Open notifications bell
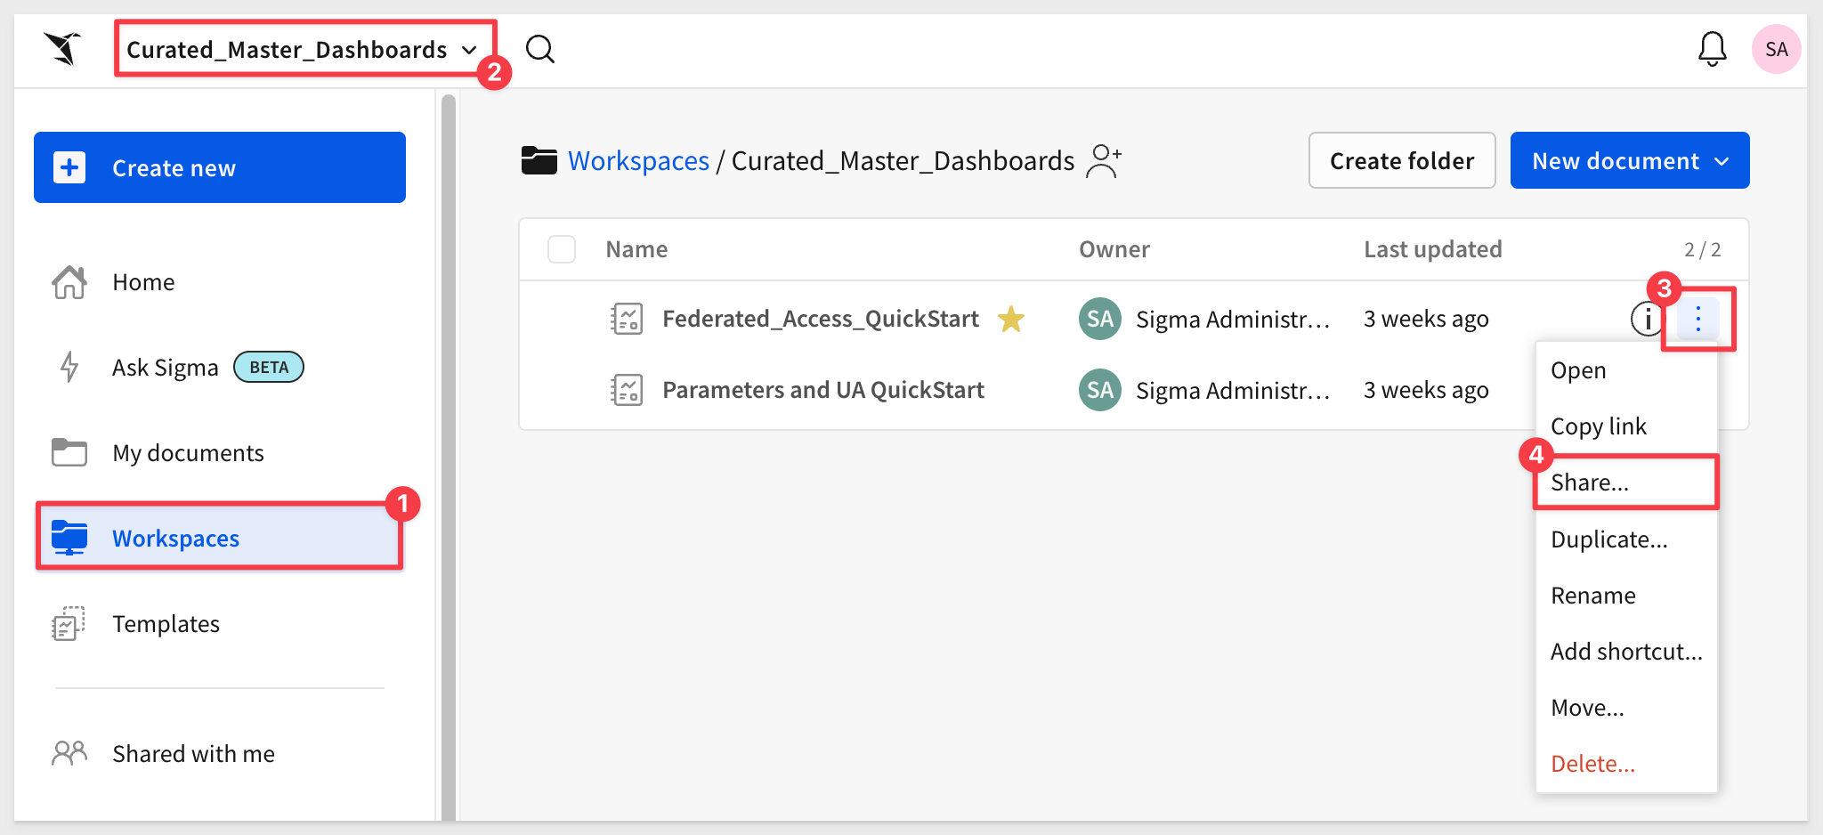Image resolution: width=1823 pixels, height=835 pixels. 1712,49
